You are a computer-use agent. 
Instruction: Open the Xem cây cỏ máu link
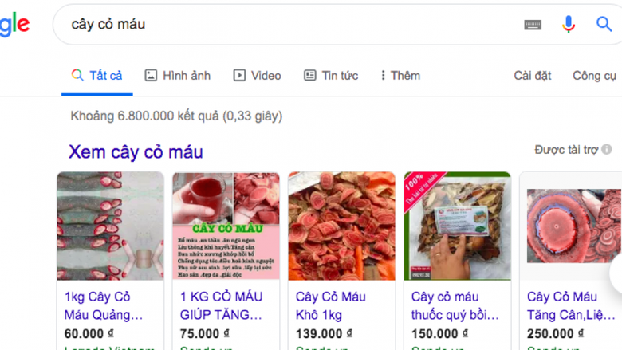point(136,151)
